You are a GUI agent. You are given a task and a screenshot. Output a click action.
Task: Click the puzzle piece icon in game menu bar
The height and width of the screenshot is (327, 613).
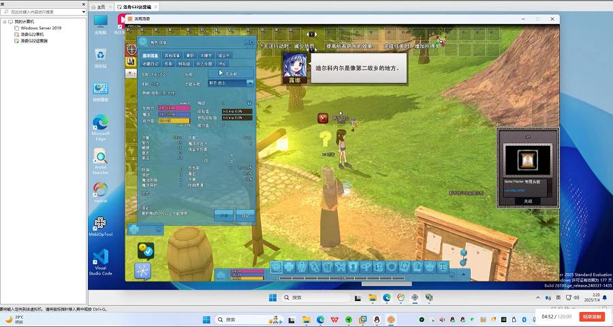(x=289, y=267)
